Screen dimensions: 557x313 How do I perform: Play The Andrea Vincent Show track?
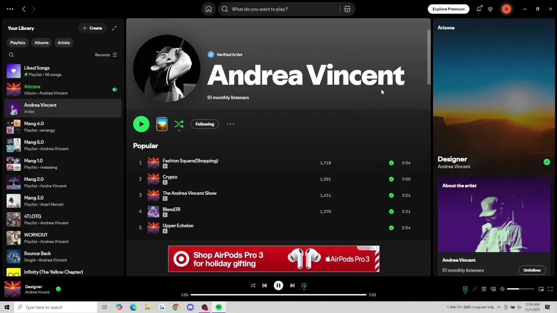189,193
